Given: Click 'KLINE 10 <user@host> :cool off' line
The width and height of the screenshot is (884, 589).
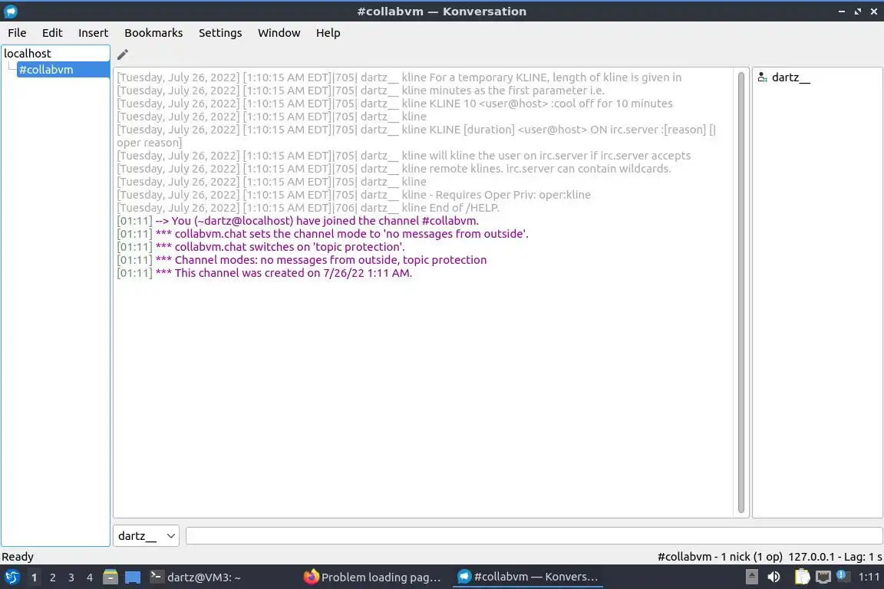Looking at the screenshot, I should pyautogui.click(x=394, y=104).
